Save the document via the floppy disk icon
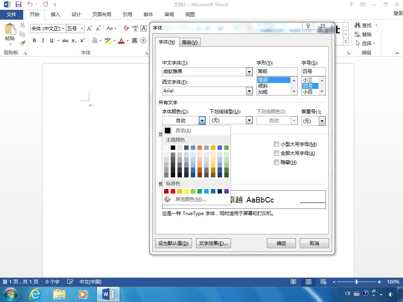The image size is (403, 302). [x=18, y=4]
